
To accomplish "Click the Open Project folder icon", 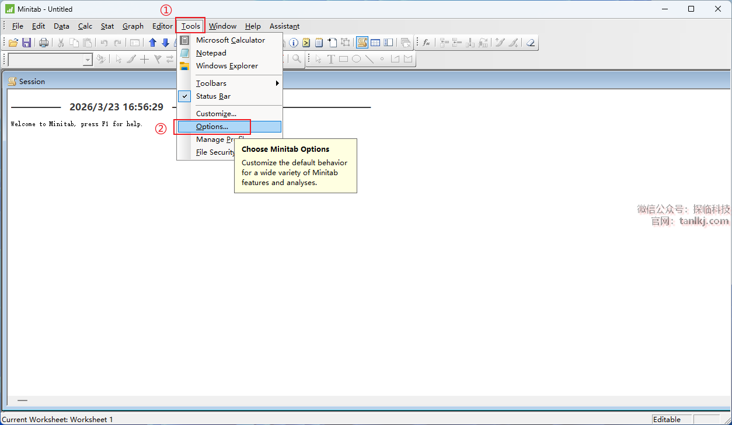I will [x=13, y=43].
